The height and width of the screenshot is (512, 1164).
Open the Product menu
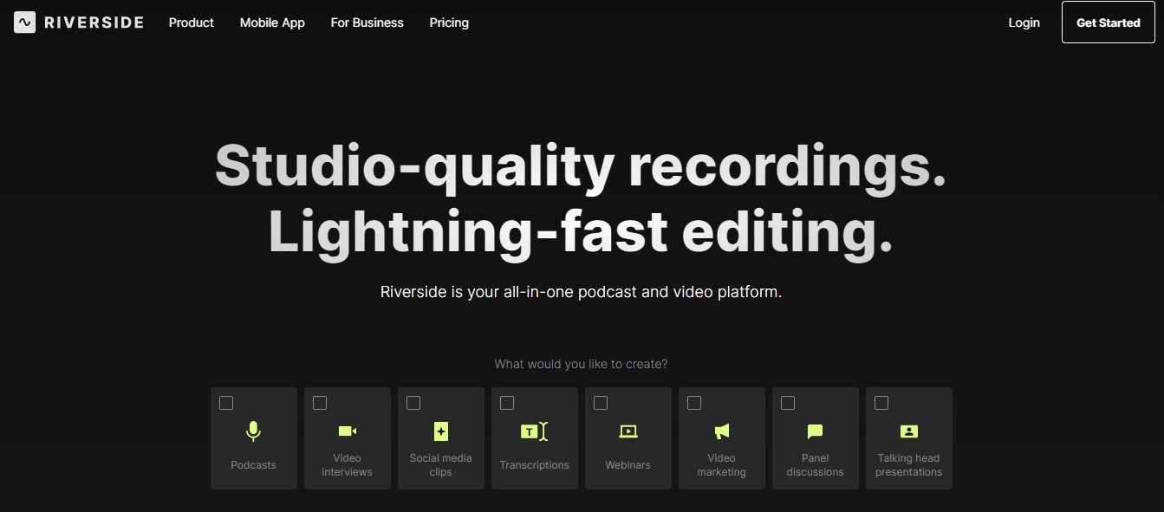point(191,23)
